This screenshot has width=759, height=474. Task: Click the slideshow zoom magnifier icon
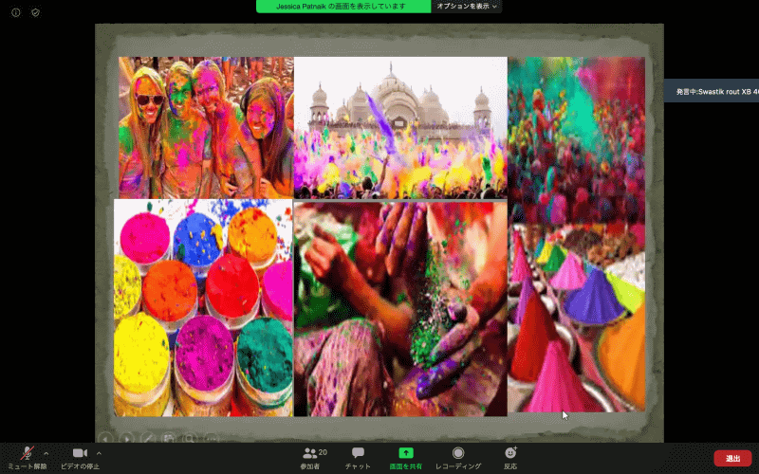(x=189, y=438)
